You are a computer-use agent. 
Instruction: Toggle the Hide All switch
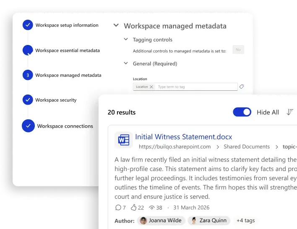[242, 112]
